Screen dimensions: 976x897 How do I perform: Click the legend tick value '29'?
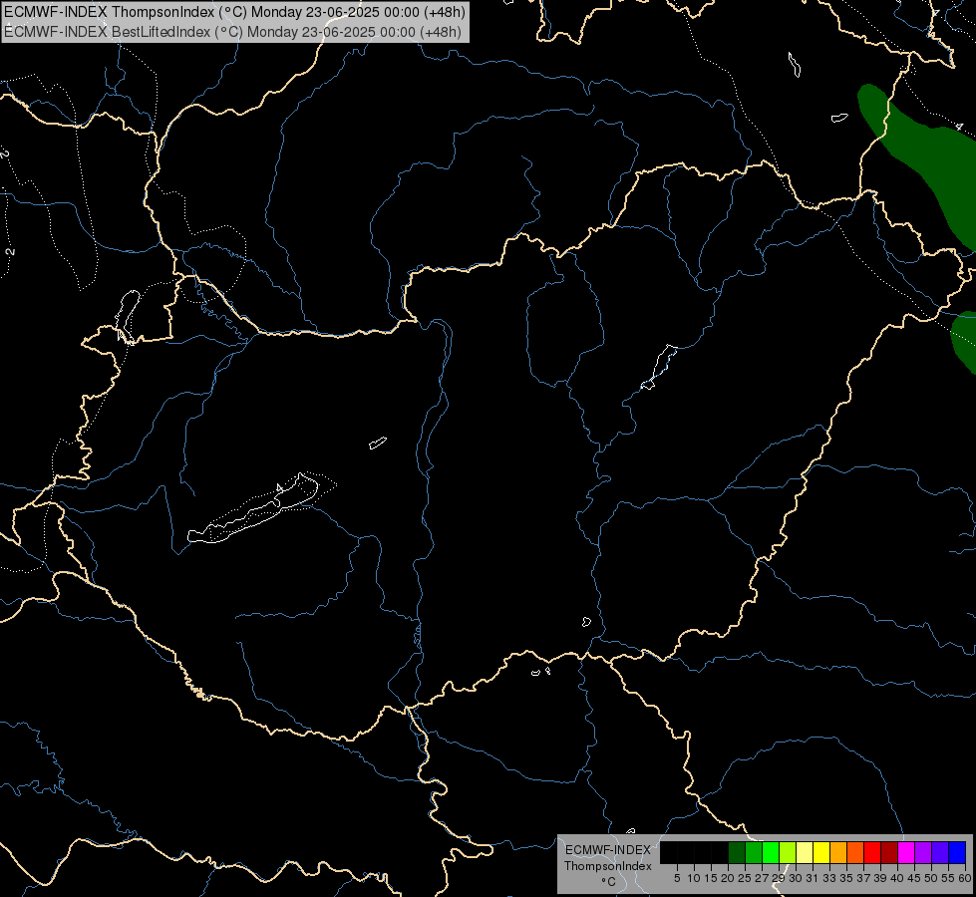click(x=778, y=878)
